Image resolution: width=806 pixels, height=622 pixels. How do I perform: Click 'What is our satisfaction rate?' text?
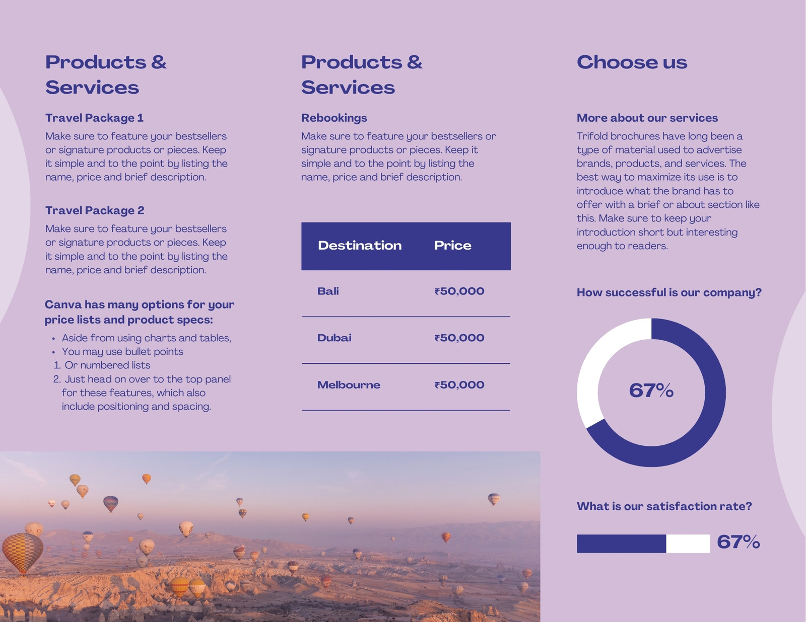[664, 506]
